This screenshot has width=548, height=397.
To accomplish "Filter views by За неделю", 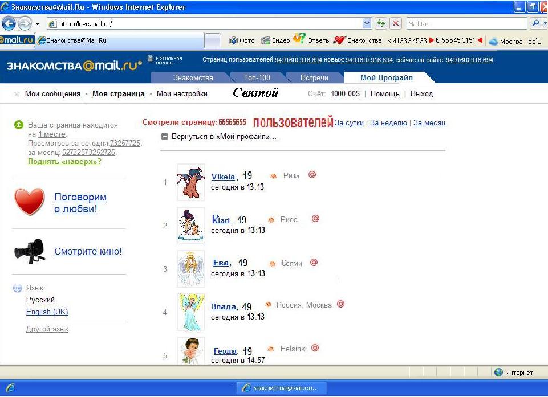I will (x=388, y=122).
